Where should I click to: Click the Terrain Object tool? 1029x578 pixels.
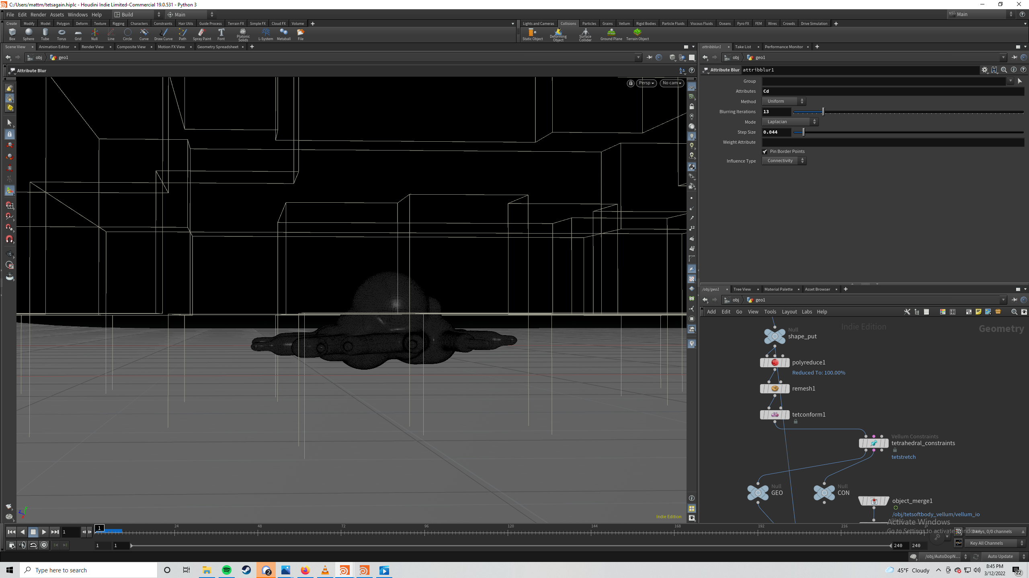pyautogui.click(x=637, y=34)
